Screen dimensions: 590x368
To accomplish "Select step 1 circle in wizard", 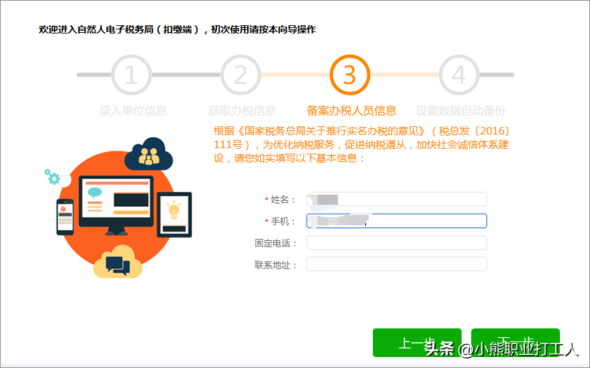I will (131, 75).
